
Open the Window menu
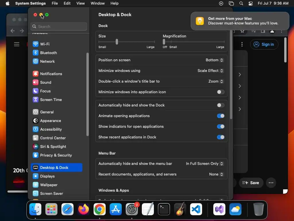pos(98,3)
